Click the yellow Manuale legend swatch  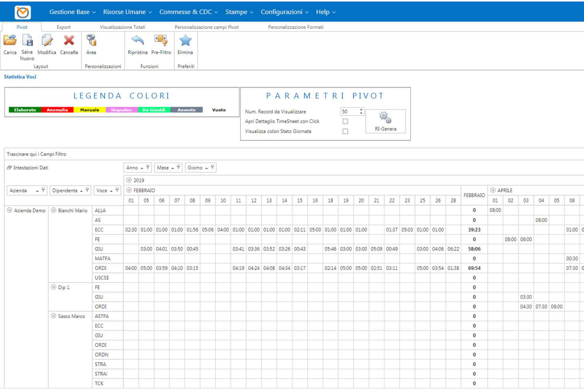[x=90, y=110]
